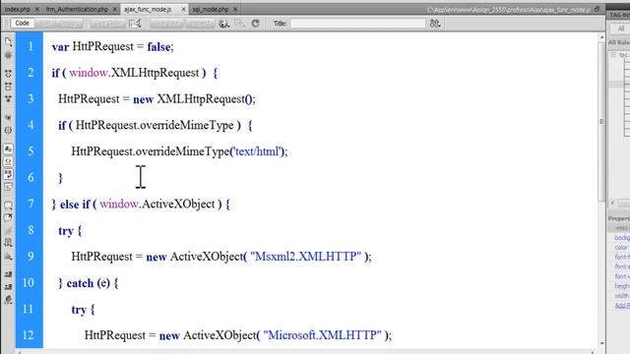Click the Live Code button
The height and width of the screenshot is (354, 630).
(x=108, y=24)
